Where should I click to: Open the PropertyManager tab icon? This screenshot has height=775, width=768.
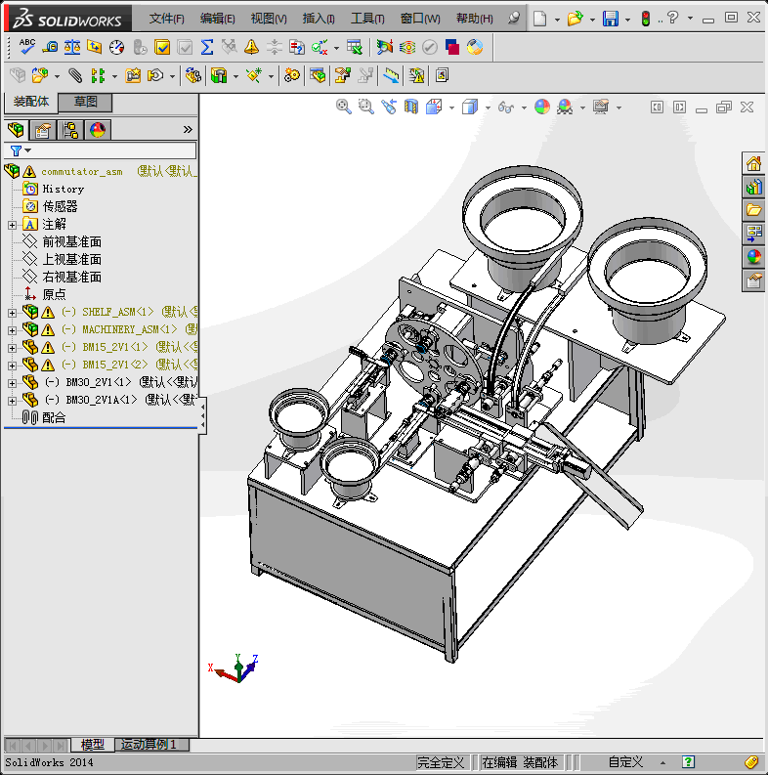click(x=42, y=130)
